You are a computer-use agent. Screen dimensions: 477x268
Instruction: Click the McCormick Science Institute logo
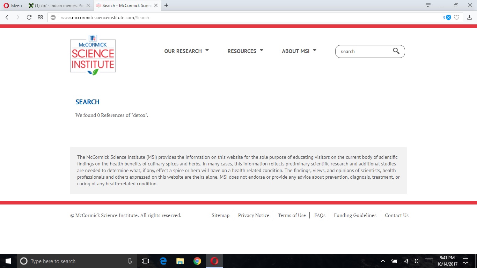tap(93, 55)
